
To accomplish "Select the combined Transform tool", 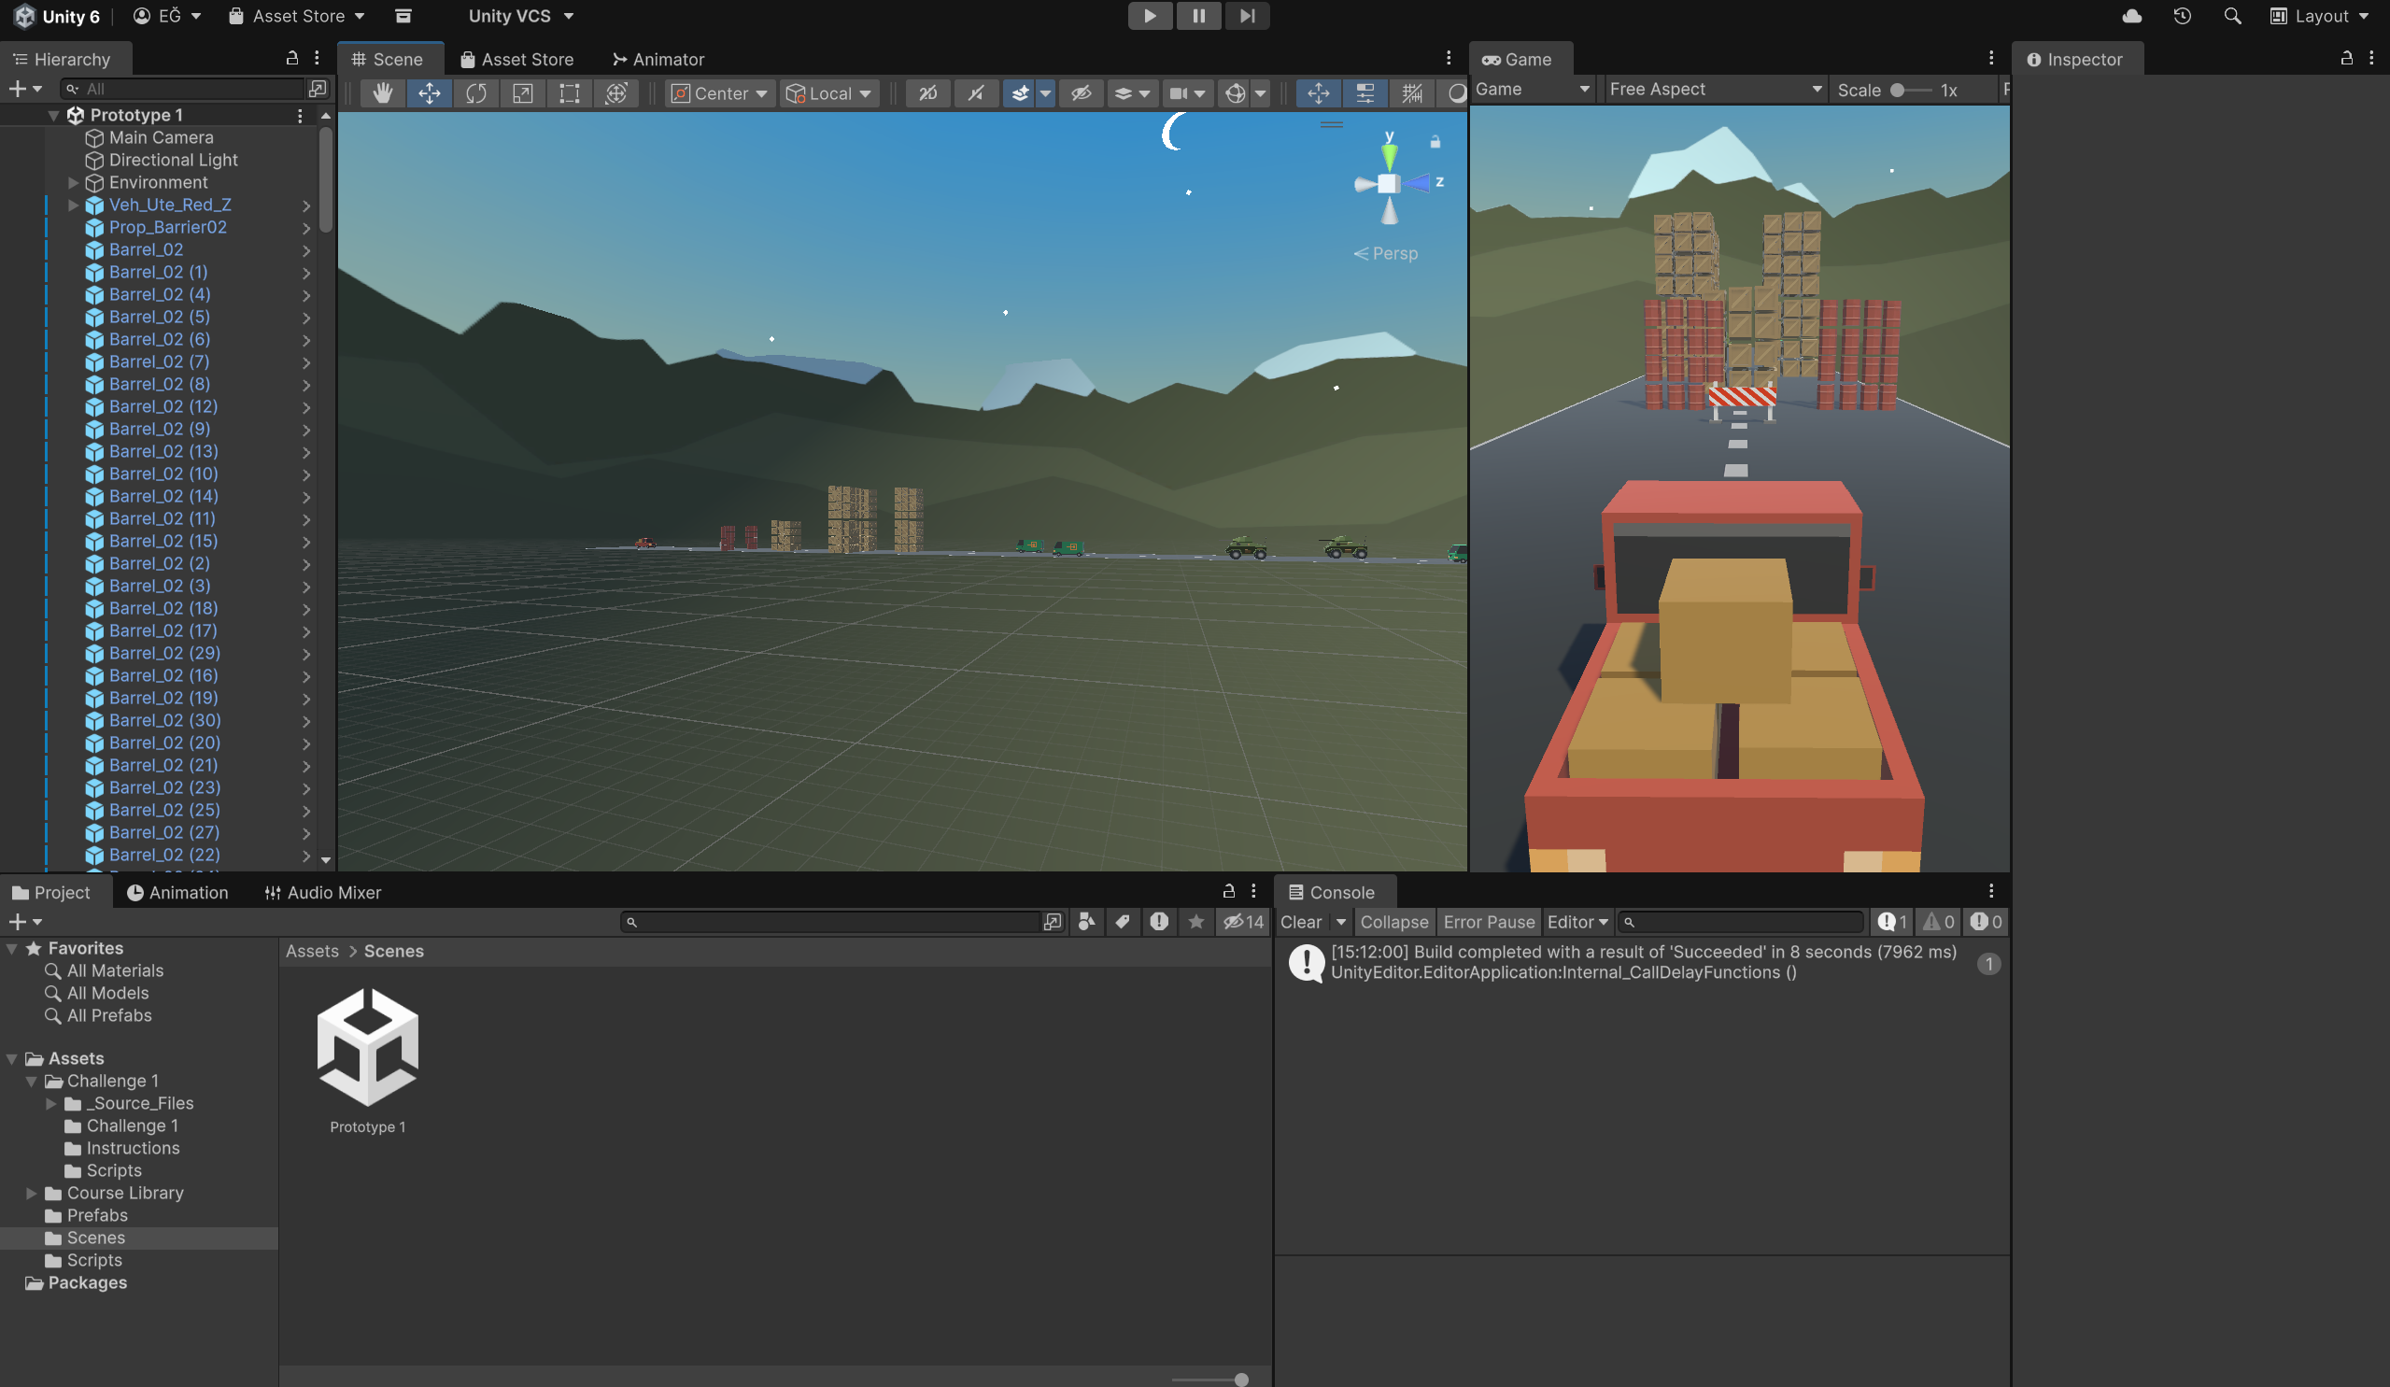I will point(616,93).
